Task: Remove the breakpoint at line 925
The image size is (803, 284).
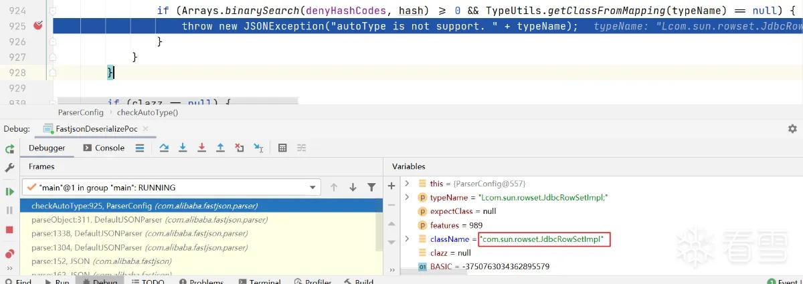Action: [37, 26]
